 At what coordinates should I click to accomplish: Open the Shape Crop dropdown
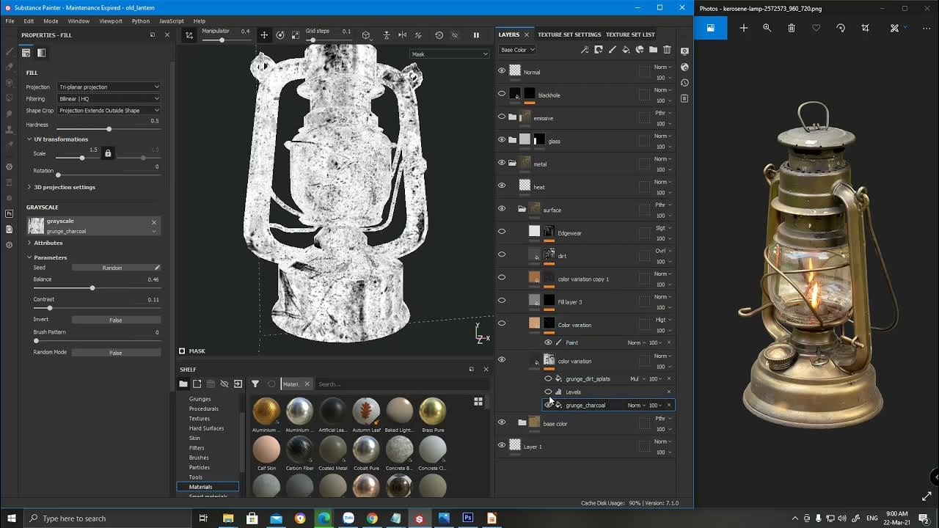tap(109, 110)
